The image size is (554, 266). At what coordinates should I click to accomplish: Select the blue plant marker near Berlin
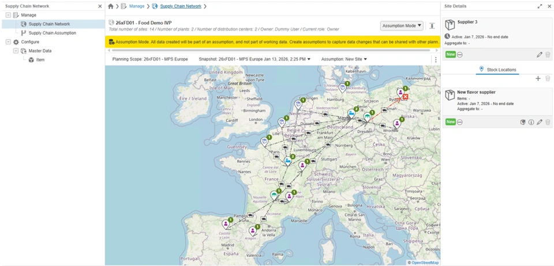coord(351,113)
